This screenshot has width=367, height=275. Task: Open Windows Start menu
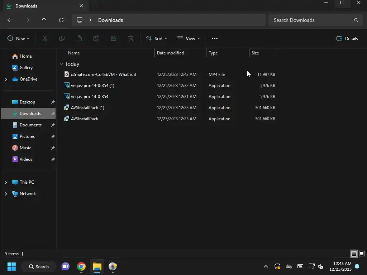coord(11,266)
